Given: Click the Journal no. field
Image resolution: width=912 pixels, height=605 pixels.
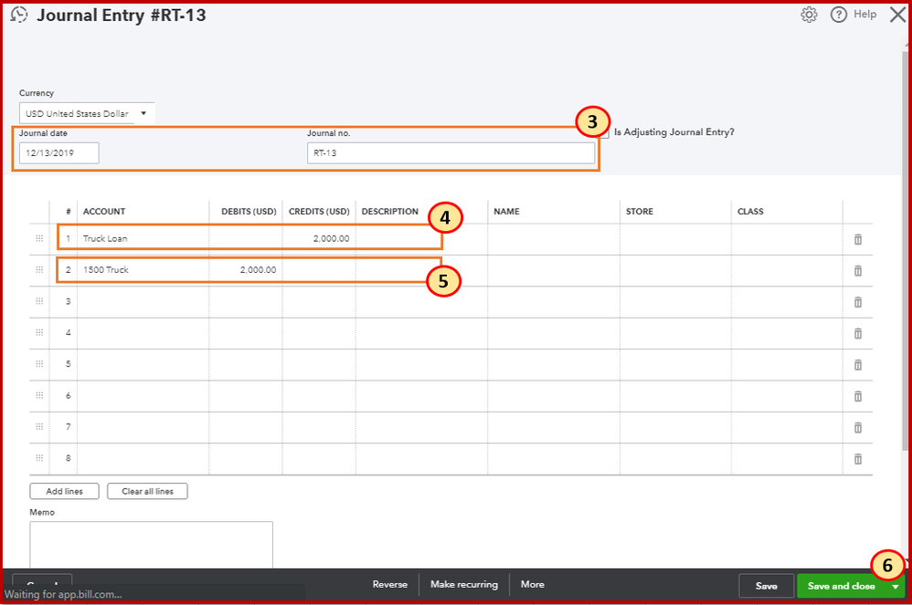Looking at the screenshot, I should click(x=451, y=153).
